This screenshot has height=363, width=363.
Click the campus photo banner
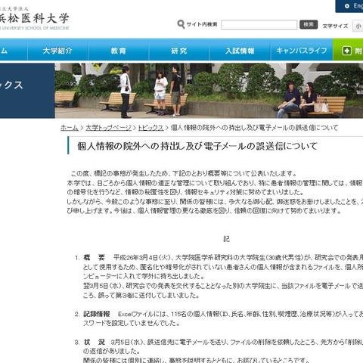click(209, 91)
